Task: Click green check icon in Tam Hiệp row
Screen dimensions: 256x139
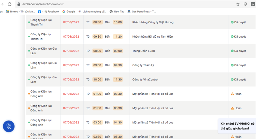Action: 232,37
